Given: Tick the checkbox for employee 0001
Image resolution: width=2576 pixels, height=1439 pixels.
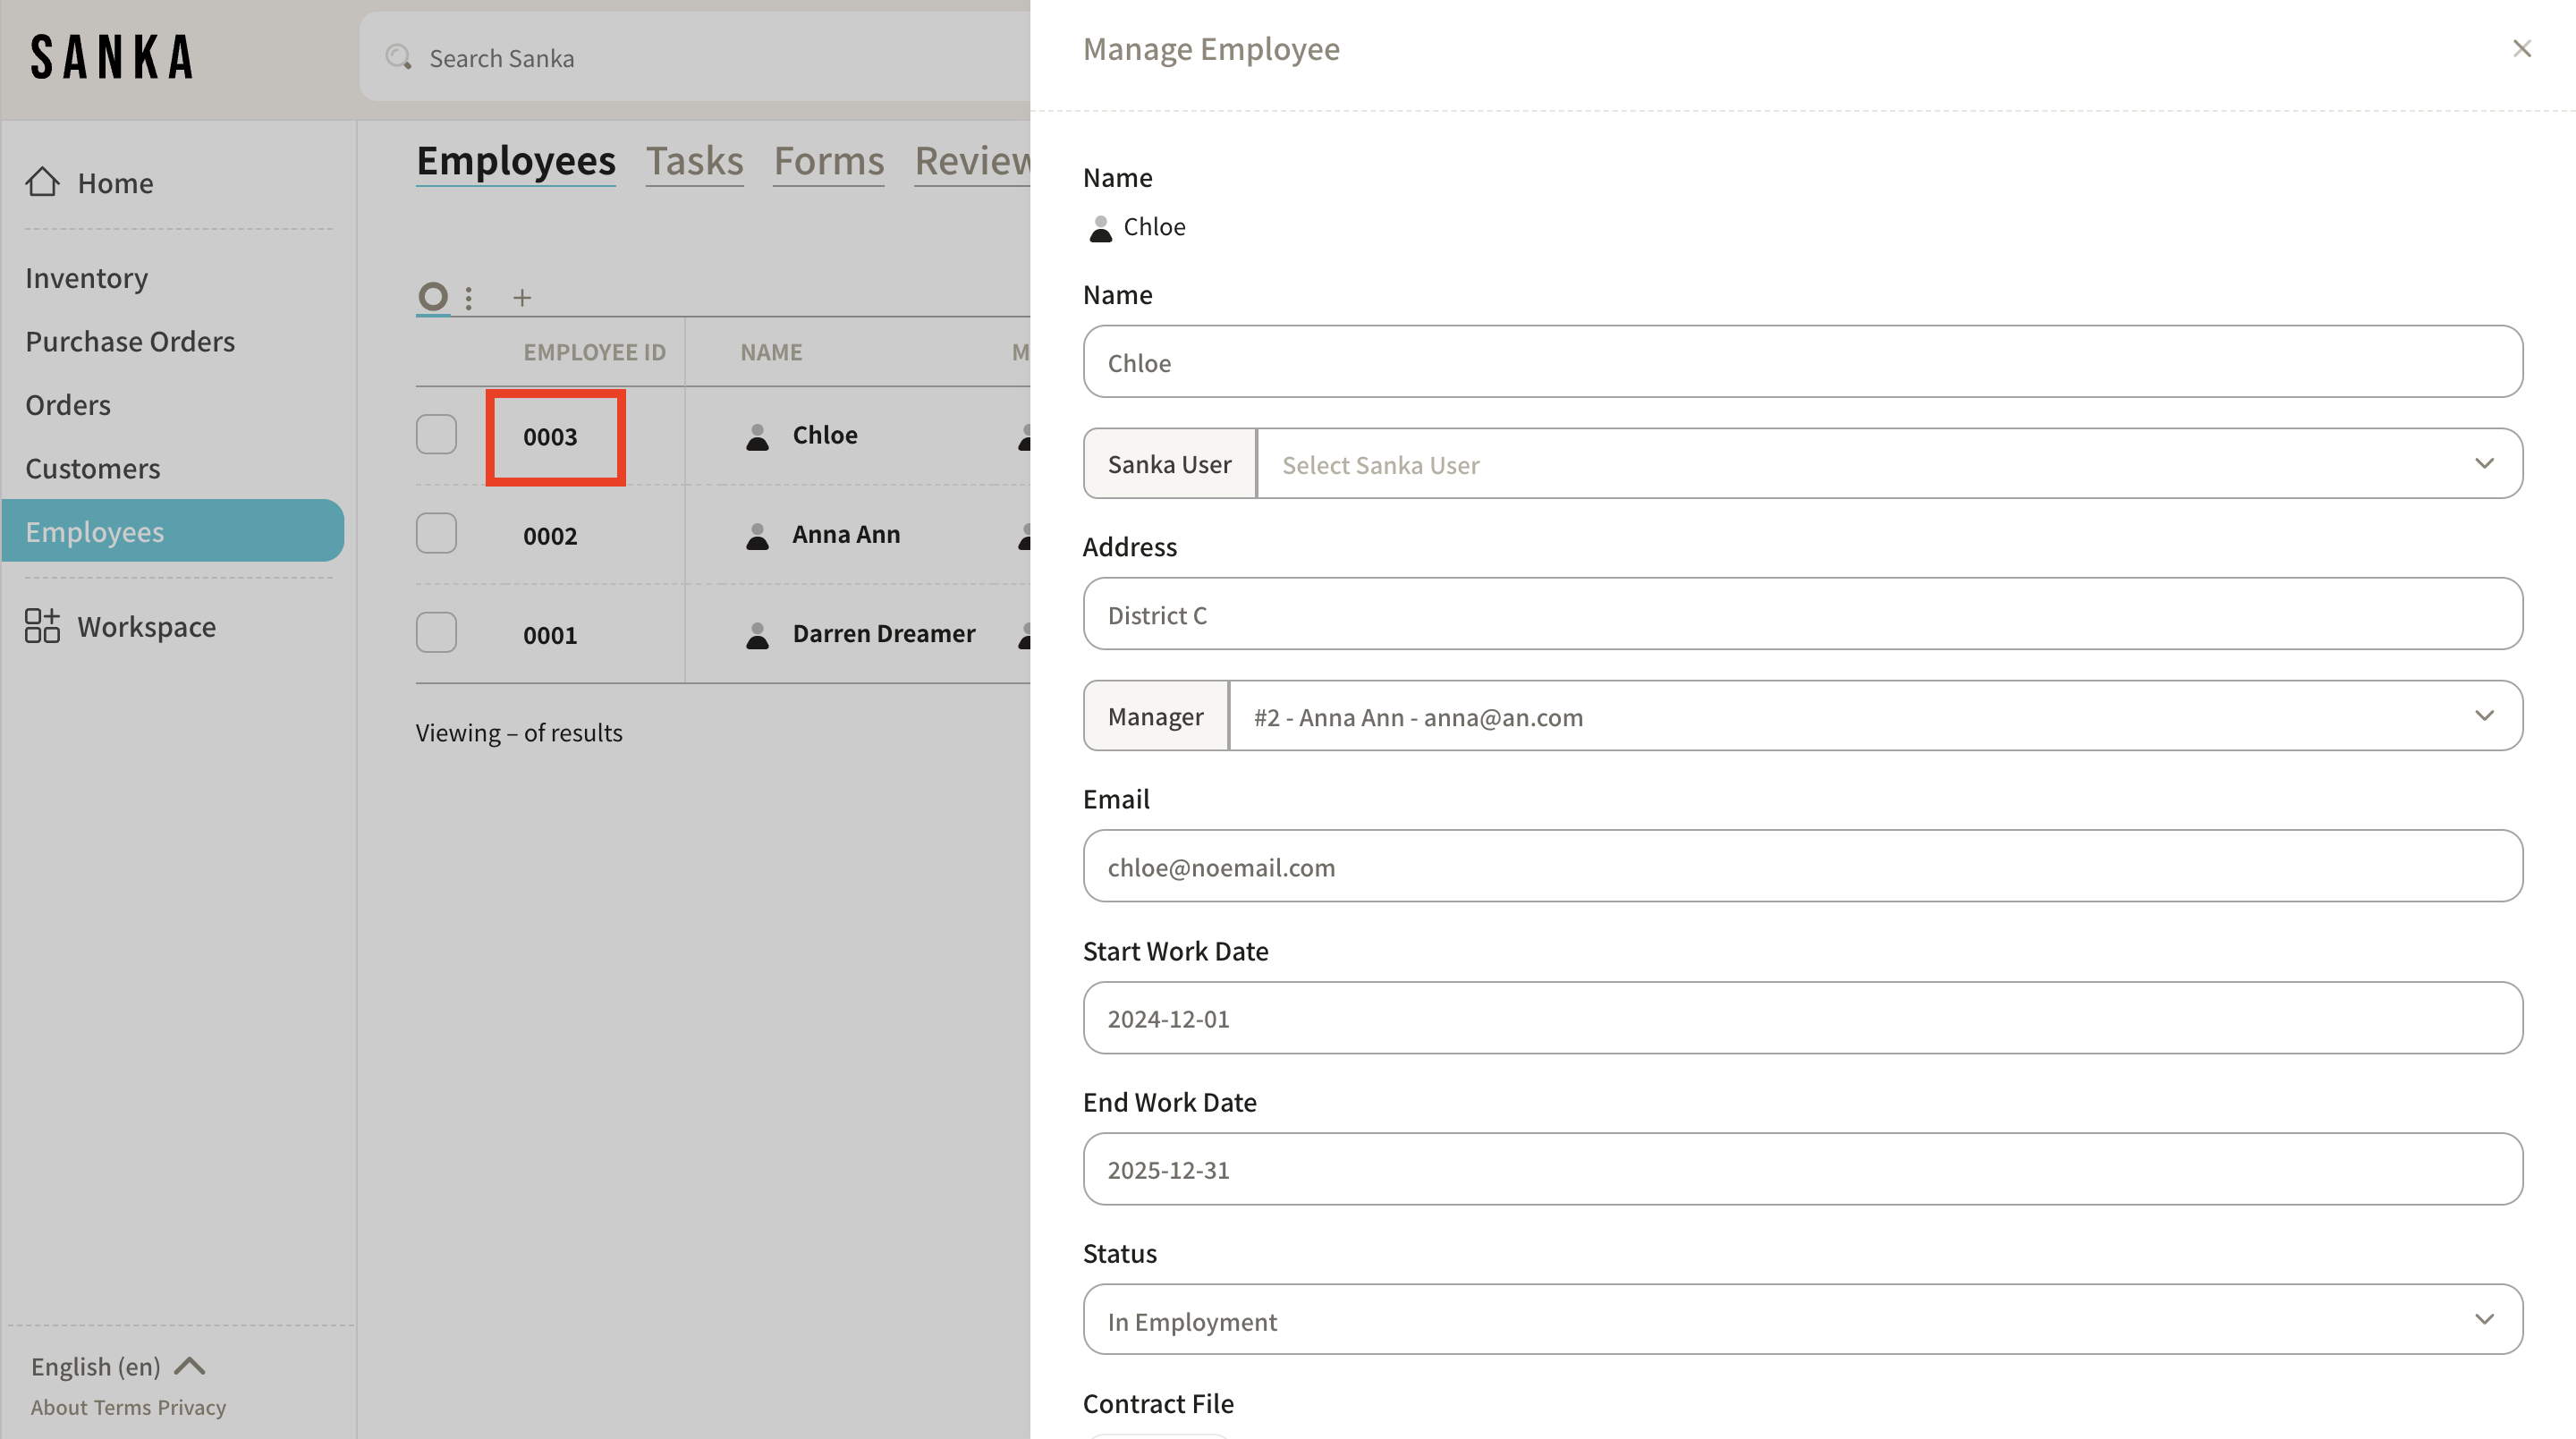Looking at the screenshot, I should pyautogui.click(x=436, y=632).
